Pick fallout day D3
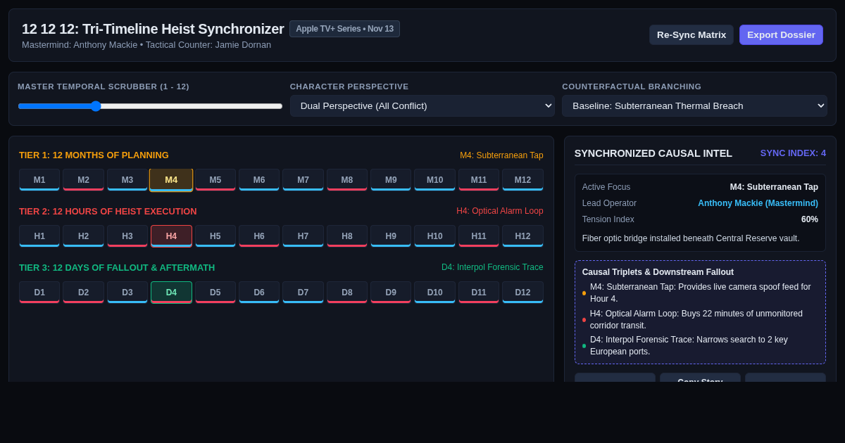The height and width of the screenshot is (443, 845). tap(127, 293)
